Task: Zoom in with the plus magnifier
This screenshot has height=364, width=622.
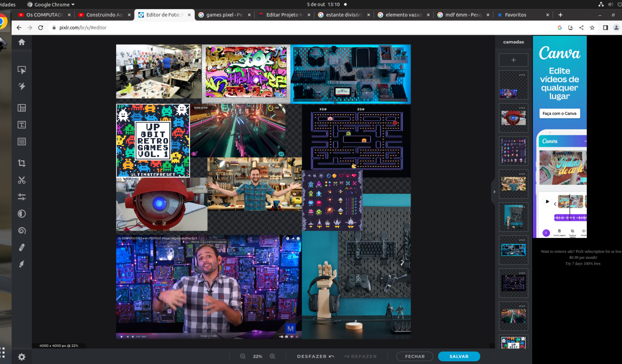Action: pyautogui.click(x=272, y=356)
